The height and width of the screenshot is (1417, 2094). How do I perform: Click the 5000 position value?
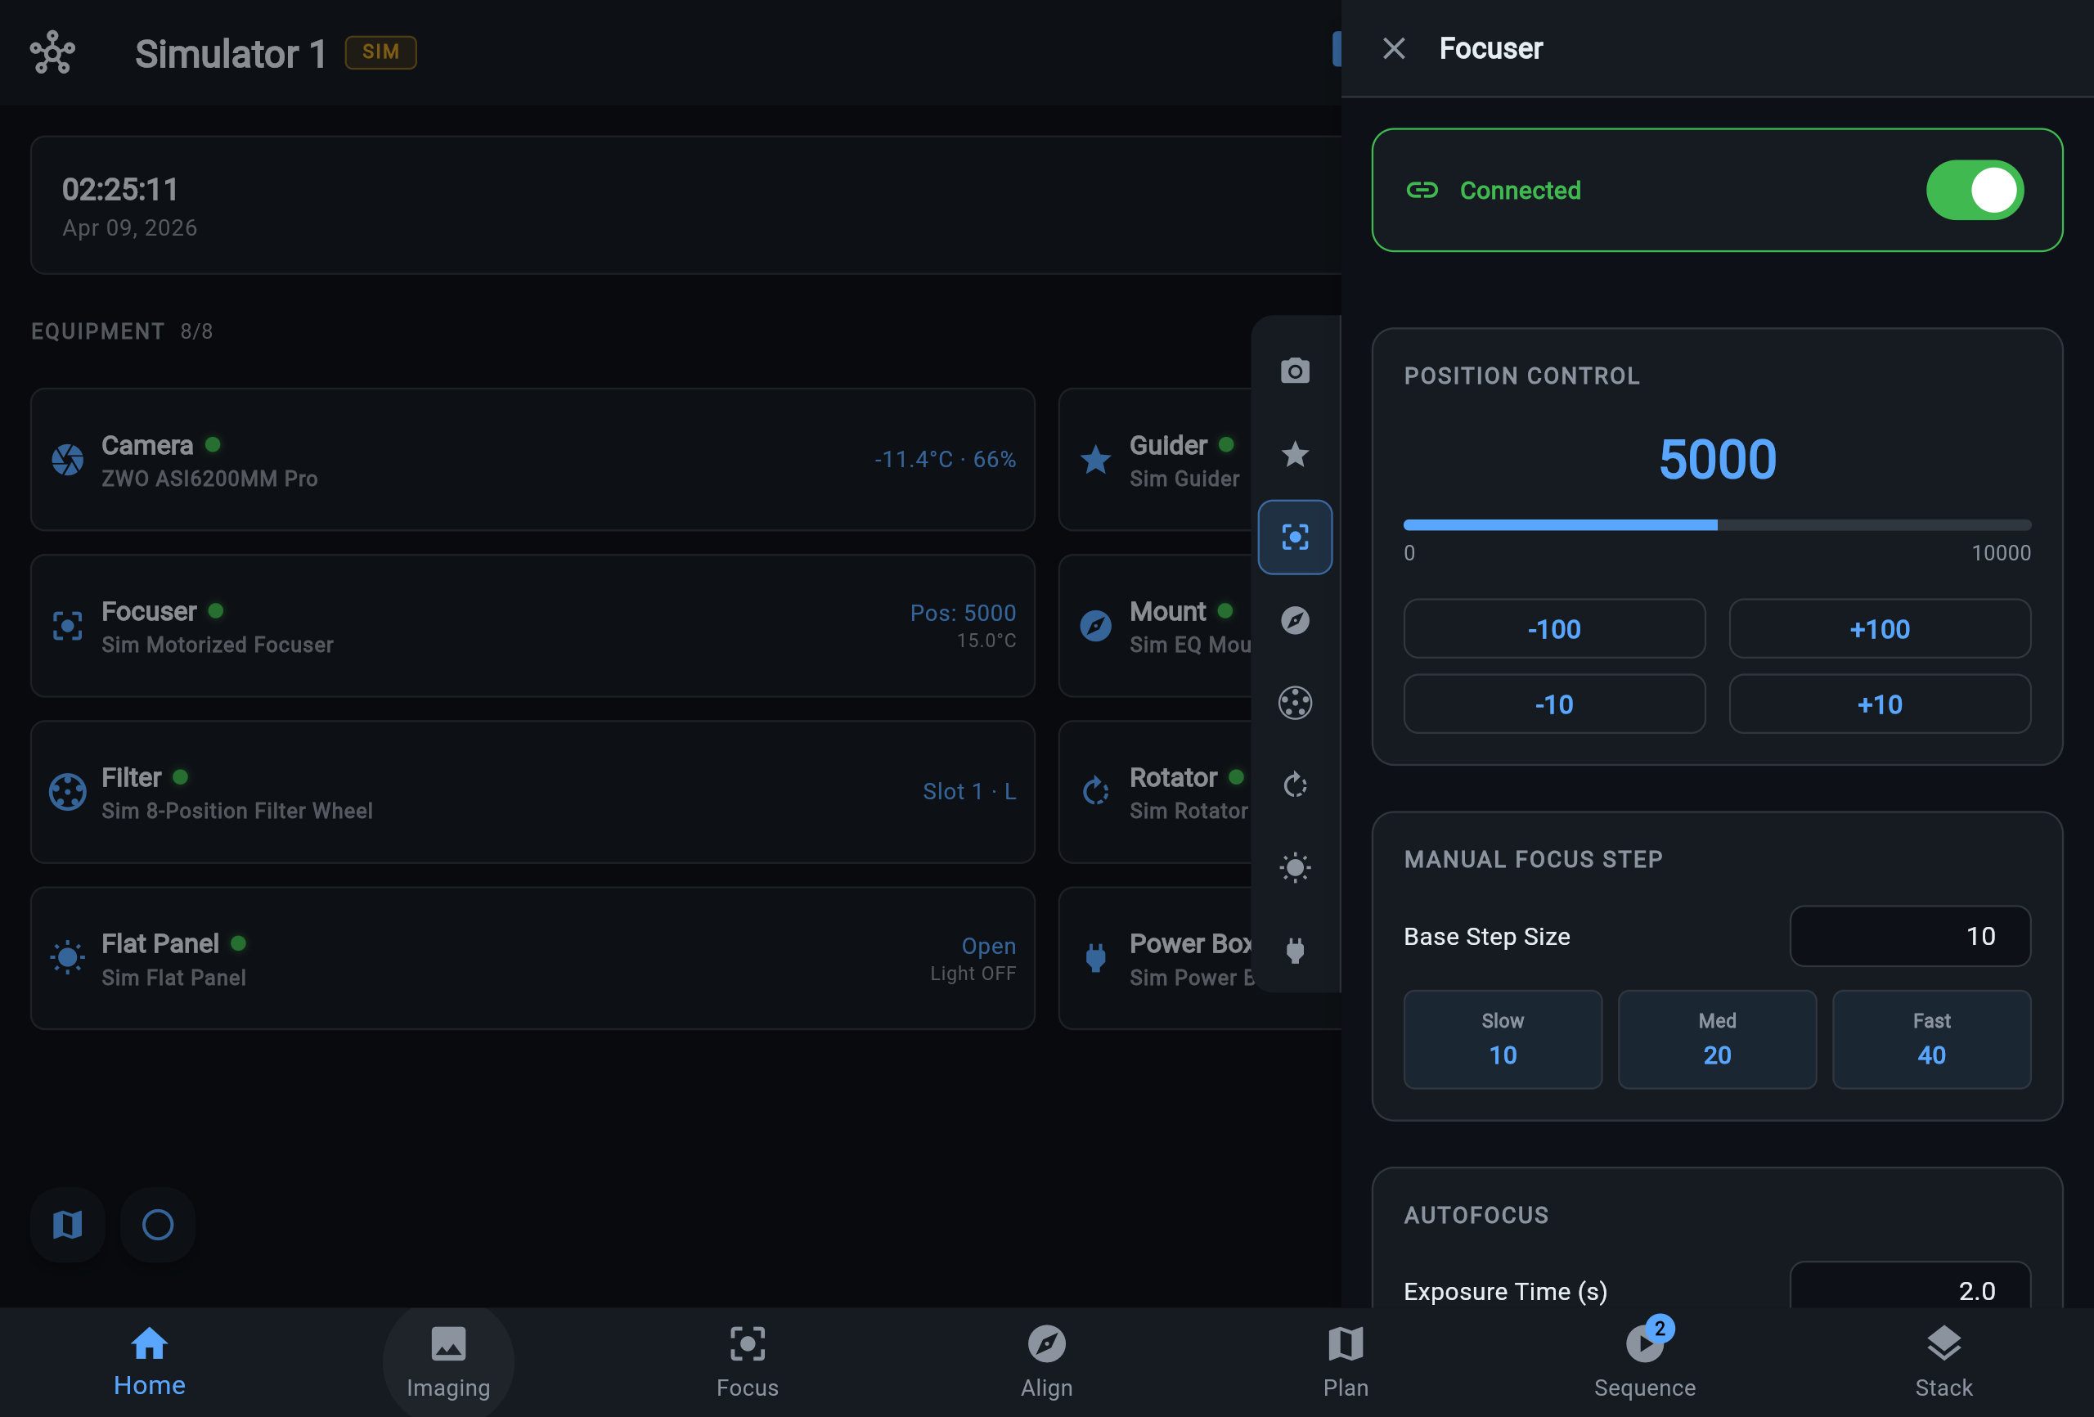[x=1718, y=460]
